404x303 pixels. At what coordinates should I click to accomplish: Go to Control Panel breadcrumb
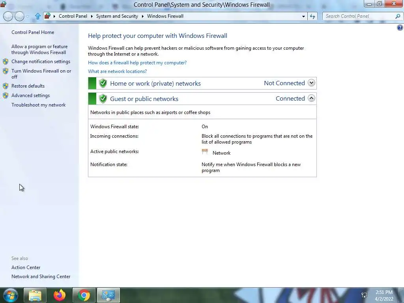73,16
